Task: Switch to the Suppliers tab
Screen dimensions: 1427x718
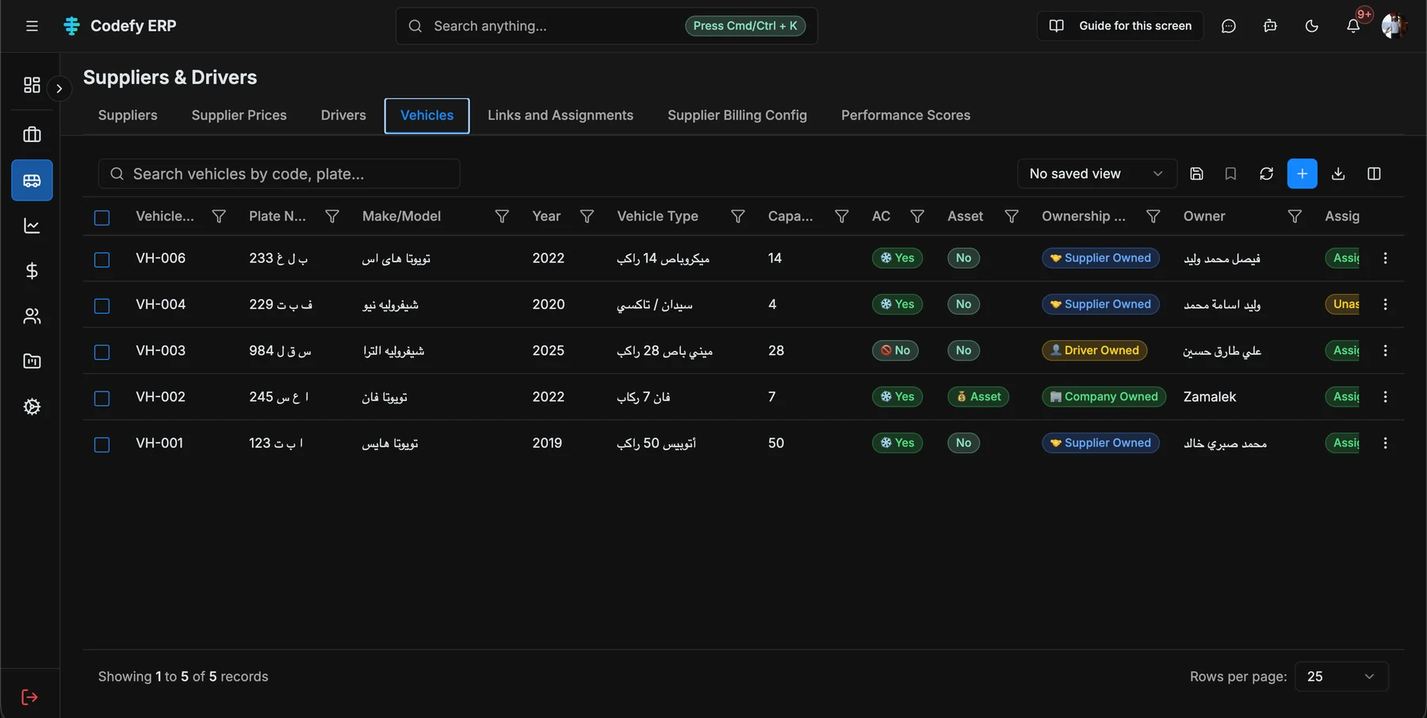Action: pyautogui.click(x=128, y=116)
